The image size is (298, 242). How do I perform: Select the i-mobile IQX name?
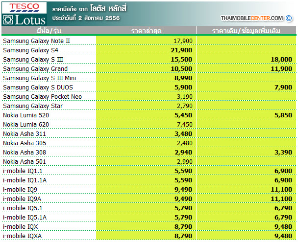[x=21, y=227]
